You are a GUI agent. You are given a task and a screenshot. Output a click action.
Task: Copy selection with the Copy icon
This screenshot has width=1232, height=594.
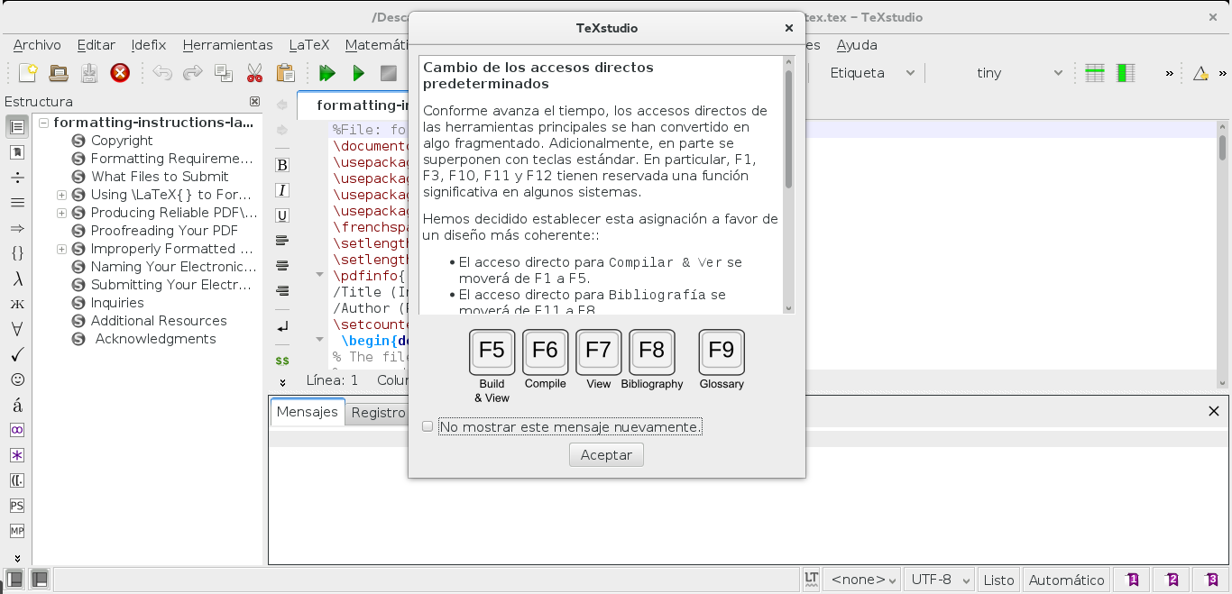[224, 73]
